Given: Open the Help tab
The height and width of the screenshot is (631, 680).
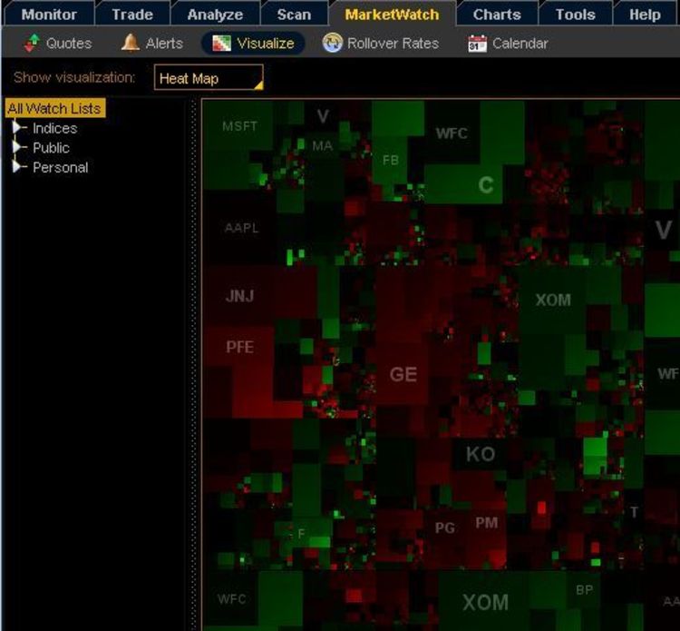Looking at the screenshot, I should [x=645, y=15].
